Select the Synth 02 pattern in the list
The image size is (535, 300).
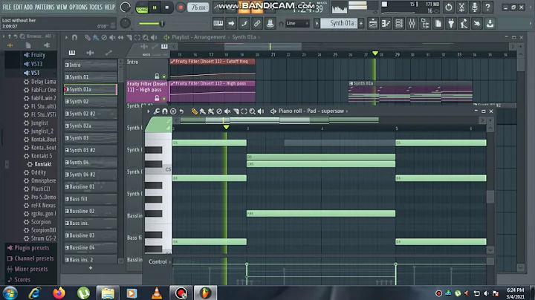91,102
